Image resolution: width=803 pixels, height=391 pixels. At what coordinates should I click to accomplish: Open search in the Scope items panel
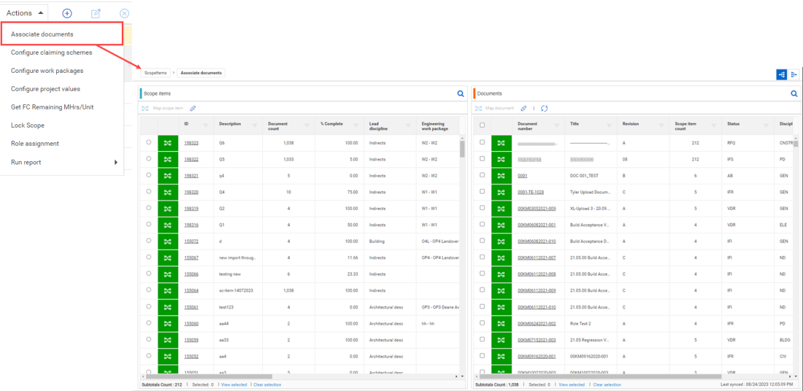click(460, 94)
